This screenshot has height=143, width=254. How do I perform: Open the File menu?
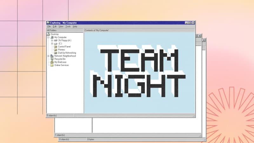(49, 26)
